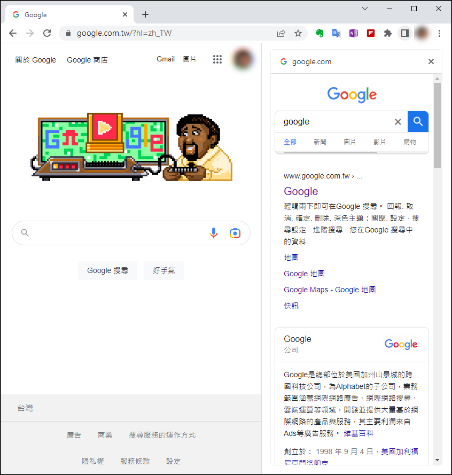This screenshot has width=452, height=475.
Task: Share this page from the address bar
Action: pyautogui.click(x=281, y=33)
